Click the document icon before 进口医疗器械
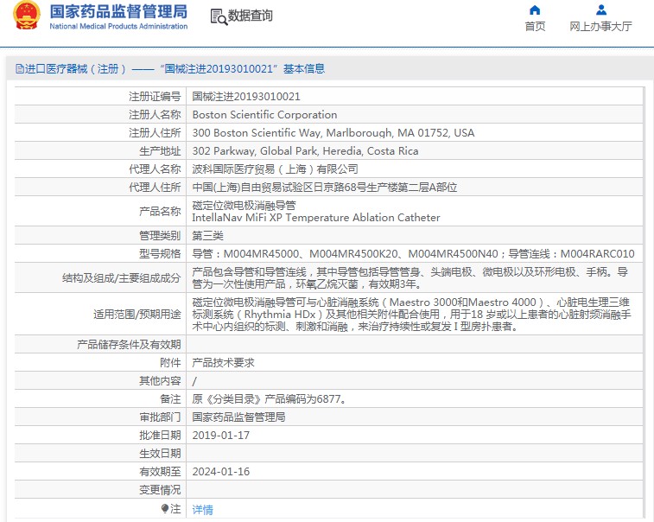The image size is (654, 522). coord(20,68)
